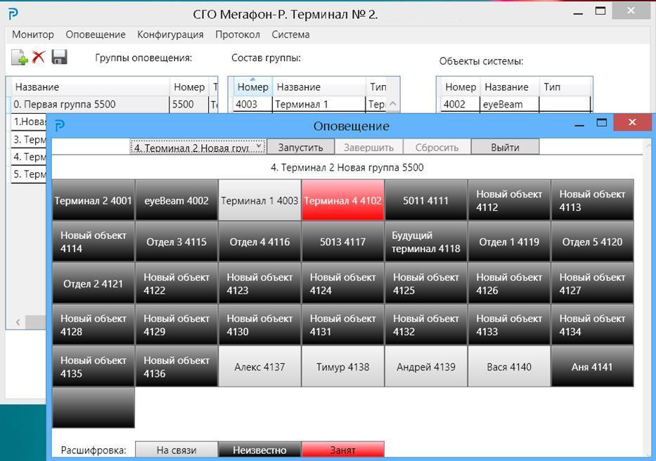Toggle the Терминал 1 4003 tile
This screenshot has width=656, height=461.
click(x=259, y=200)
